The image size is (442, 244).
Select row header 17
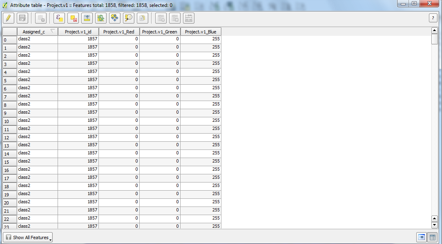10,178
